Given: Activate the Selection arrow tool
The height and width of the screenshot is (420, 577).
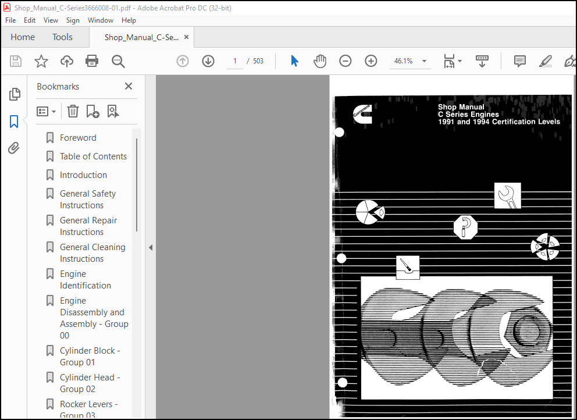Looking at the screenshot, I should 294,60.
